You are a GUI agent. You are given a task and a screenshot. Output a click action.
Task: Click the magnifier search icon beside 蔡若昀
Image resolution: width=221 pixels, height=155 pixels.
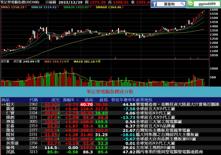(182, 4)
